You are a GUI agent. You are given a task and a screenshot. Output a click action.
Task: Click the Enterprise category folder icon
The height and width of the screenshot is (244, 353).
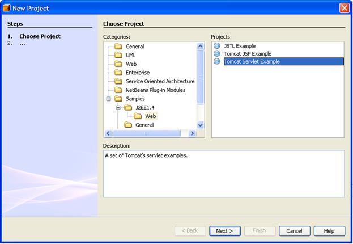118,73
